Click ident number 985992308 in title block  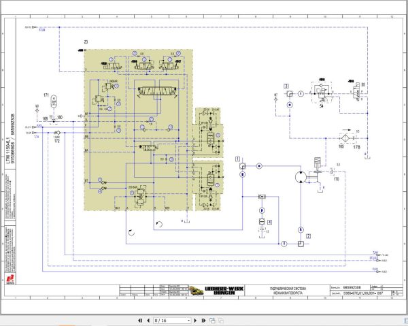pyautogui.click(x=352, y=287)
